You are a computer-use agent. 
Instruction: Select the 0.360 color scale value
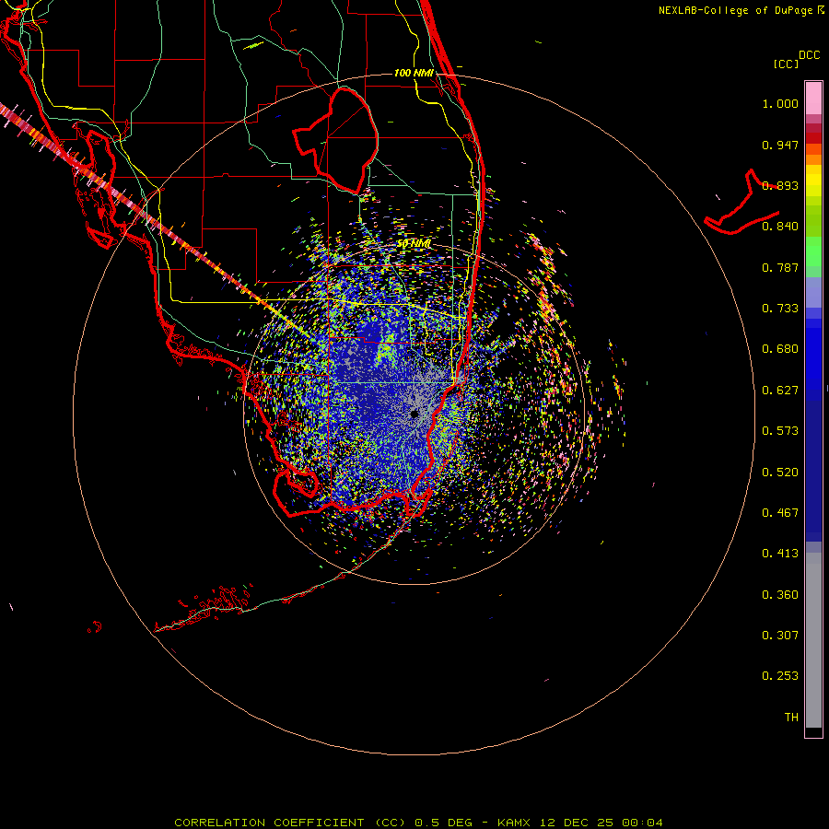coord(780,595)
